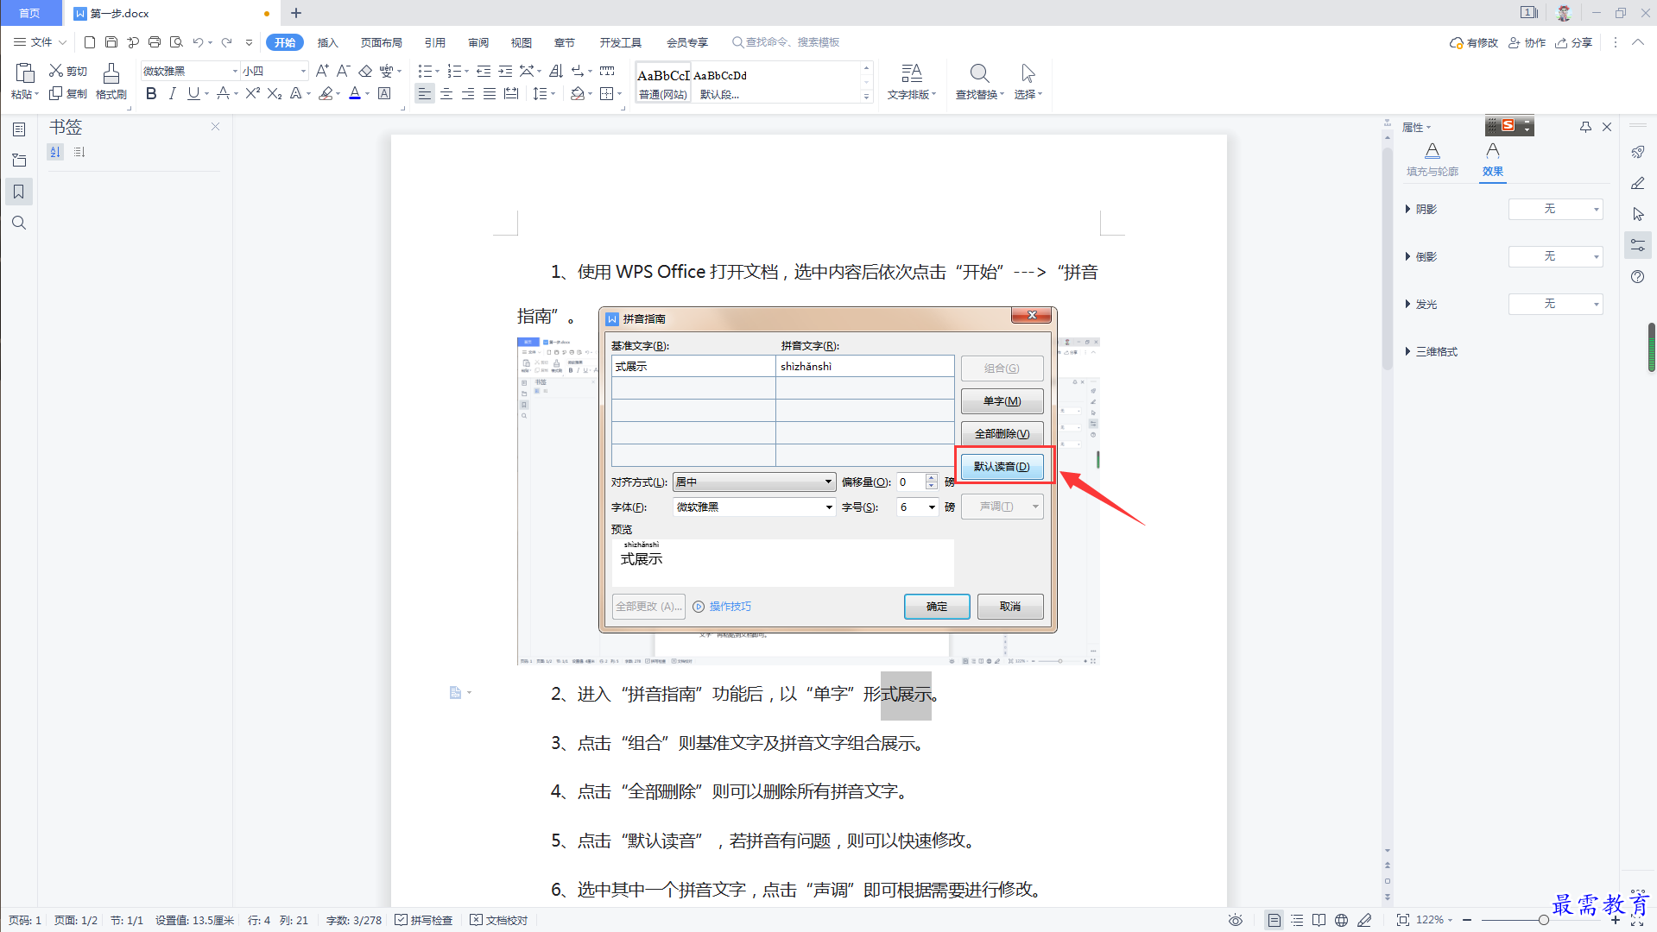This screenshot has width=1657, height=932.
Task: Click the sort icon in paragraph tools
Action: coord(556,71)
